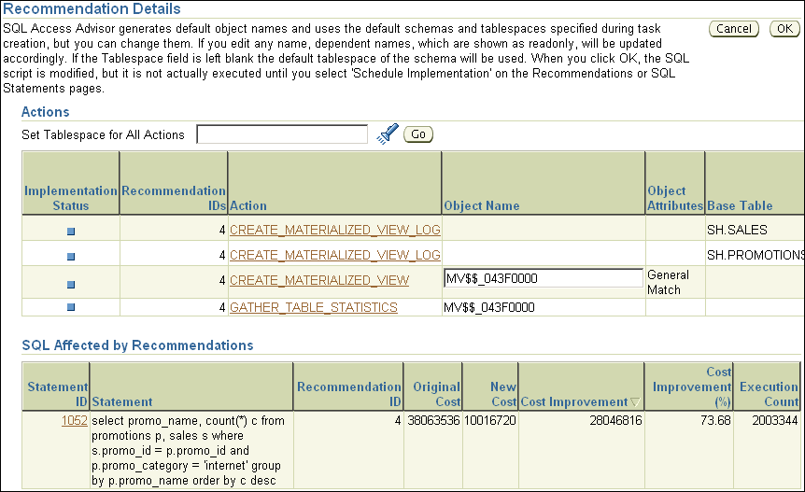This screenshot has height=492, width=805.
Task: Click the Implementation Status column header
Action: (x=71, y=198)
